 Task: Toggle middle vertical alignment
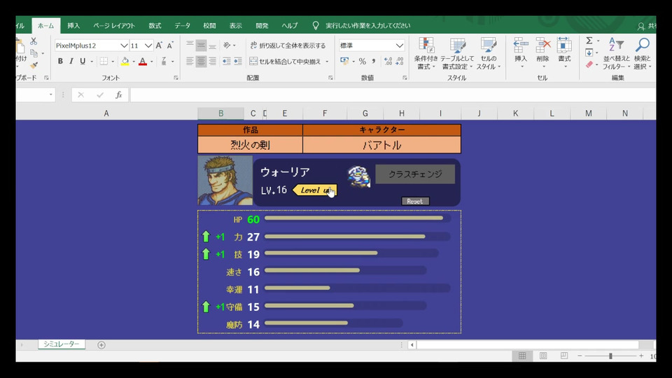pyautogui.click(x=201, y=45)
